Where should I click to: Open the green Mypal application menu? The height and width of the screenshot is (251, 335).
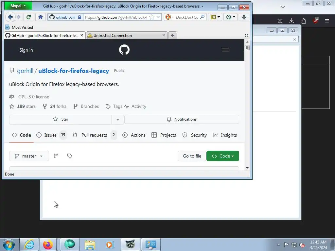click(x=18, y=6)
